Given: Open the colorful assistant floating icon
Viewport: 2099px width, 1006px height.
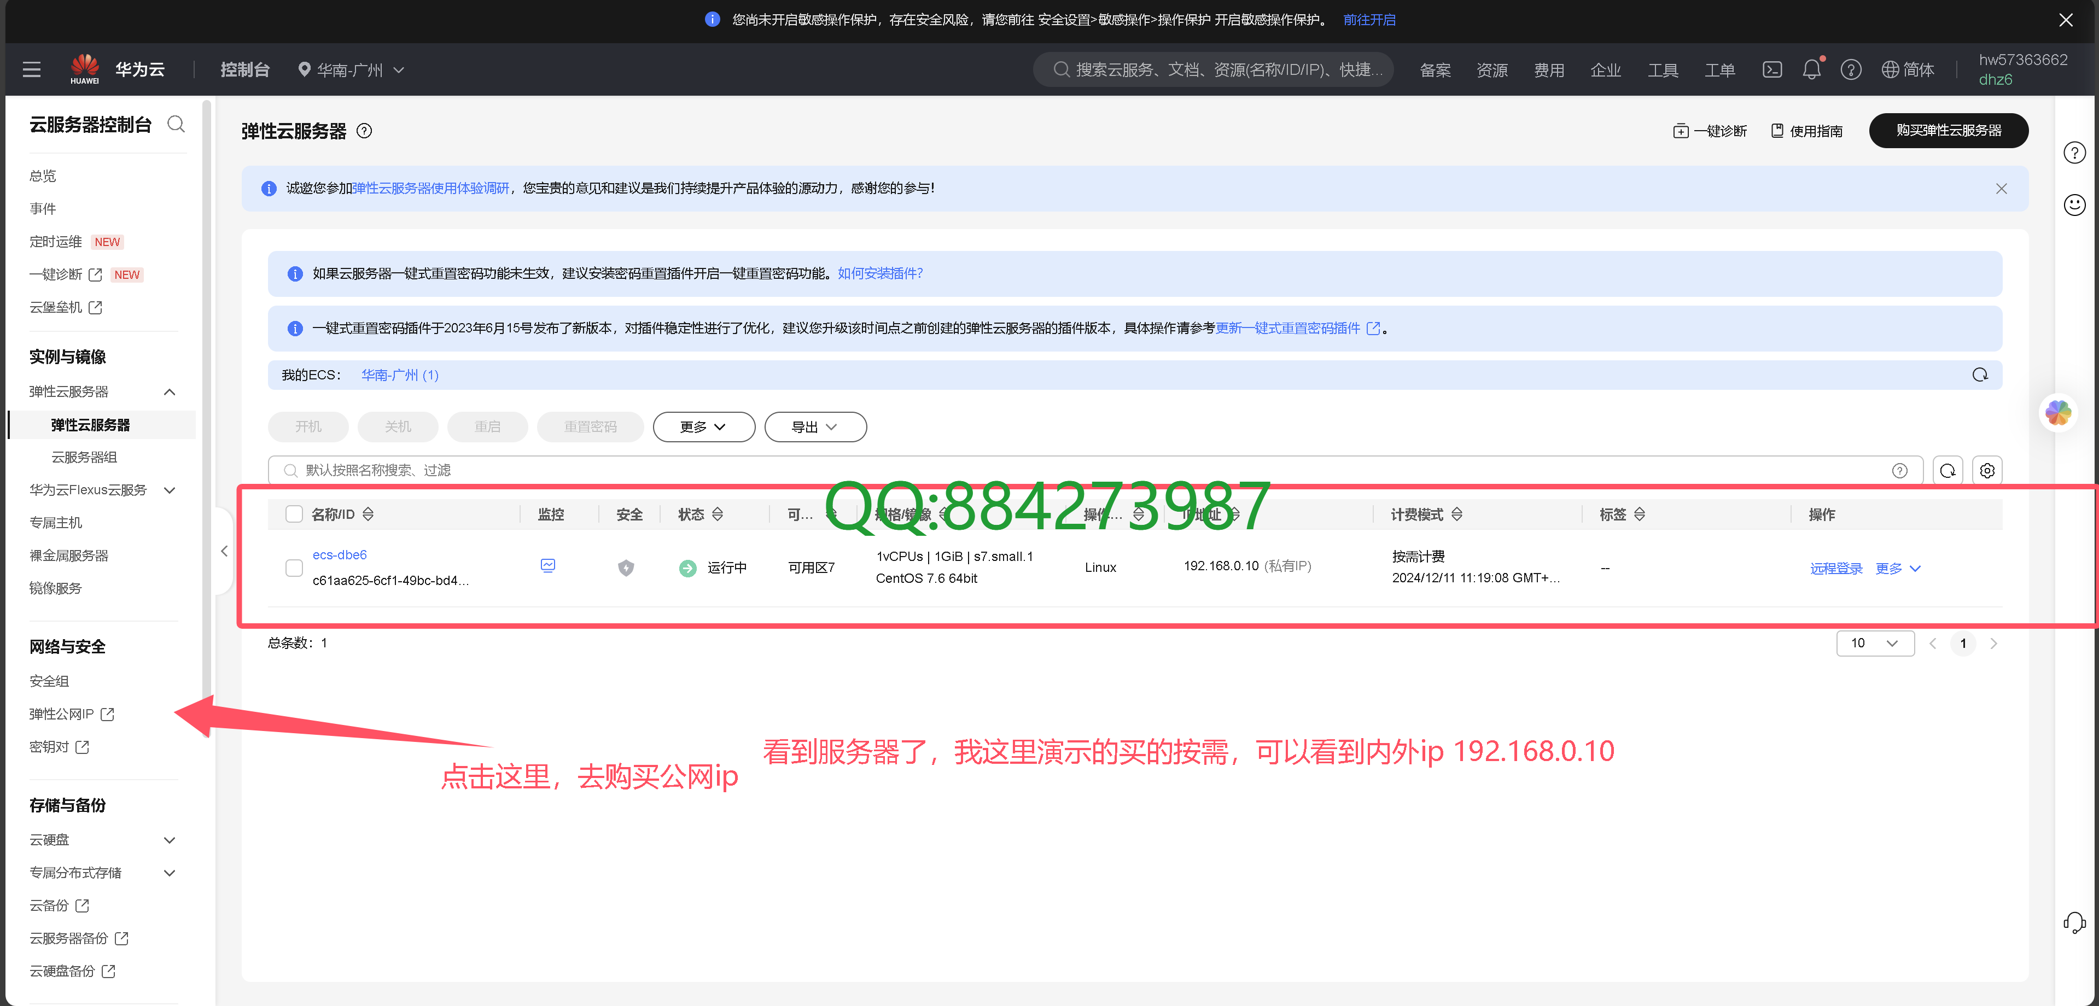Looking at the screenshot, I should (2059, 413).
